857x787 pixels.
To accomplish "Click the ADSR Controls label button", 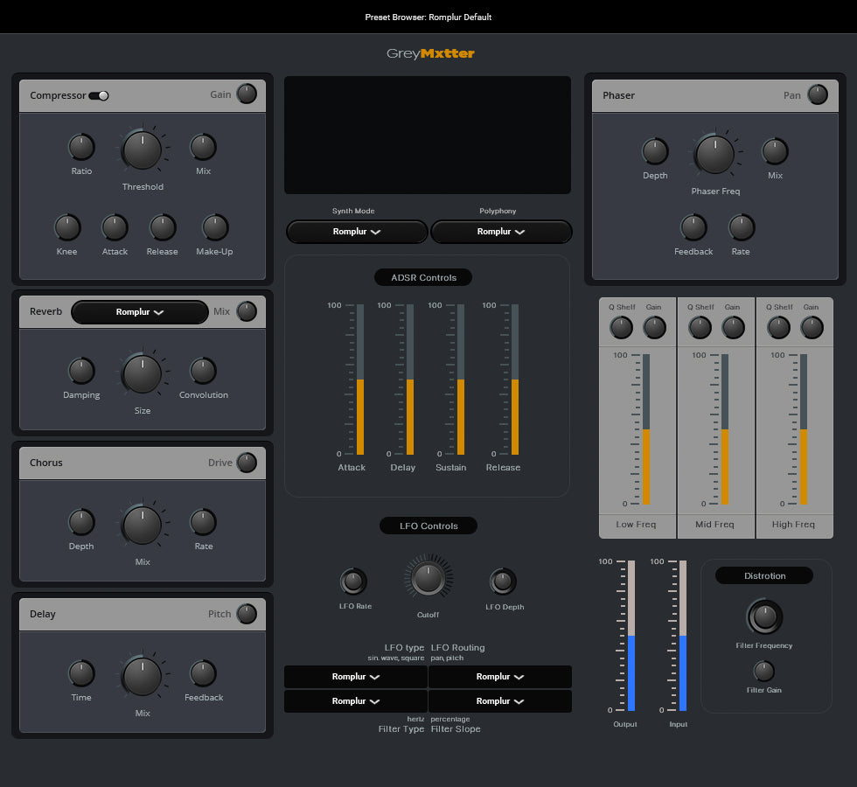I will (423, 278).
